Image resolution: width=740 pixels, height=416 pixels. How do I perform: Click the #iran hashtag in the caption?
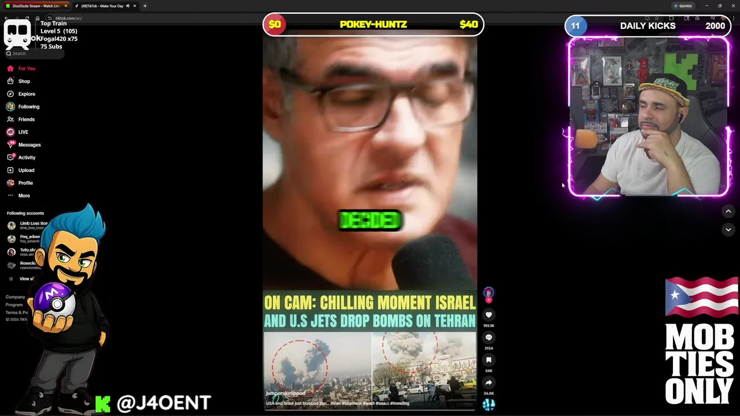[x=335, y=403]
